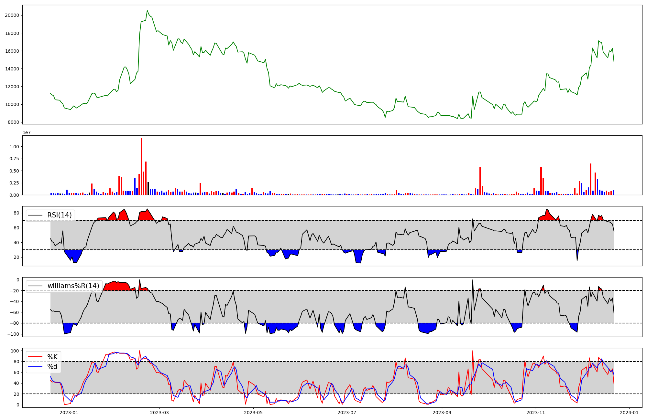Image resolution: width=647 pixels, height=420 pixels.
Task: Click the 2024-01 x-axis tick label
Action: [x=629, y=413]
